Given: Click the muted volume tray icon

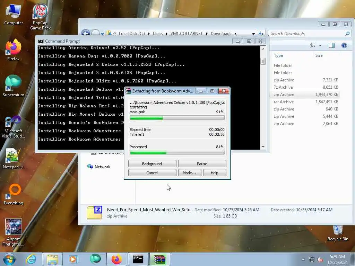Looking at the screenshot, I should [320, 260].
